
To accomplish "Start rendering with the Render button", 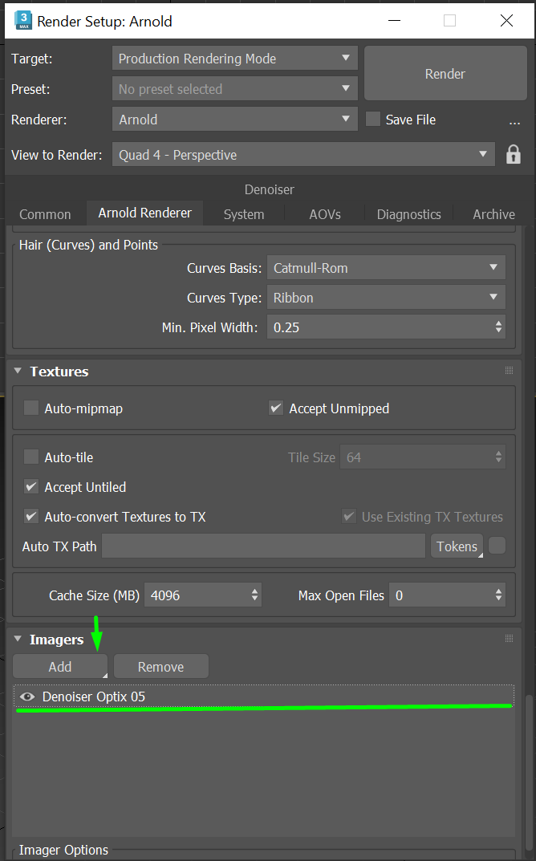I will 445,73.
